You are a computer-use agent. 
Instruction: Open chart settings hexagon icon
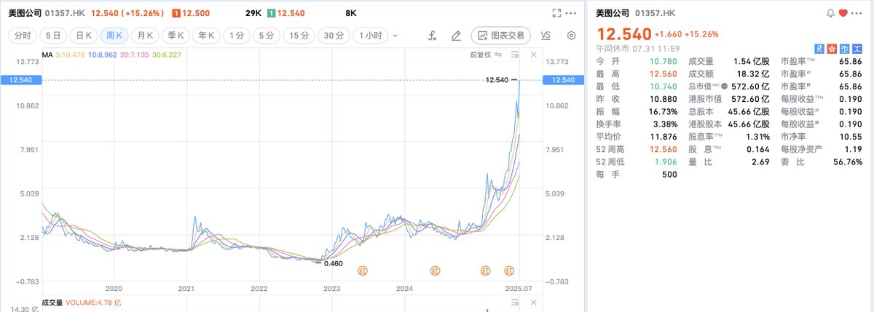point(571,35)
